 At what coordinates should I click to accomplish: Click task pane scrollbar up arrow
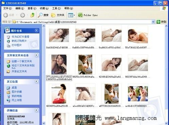(44, 26)
